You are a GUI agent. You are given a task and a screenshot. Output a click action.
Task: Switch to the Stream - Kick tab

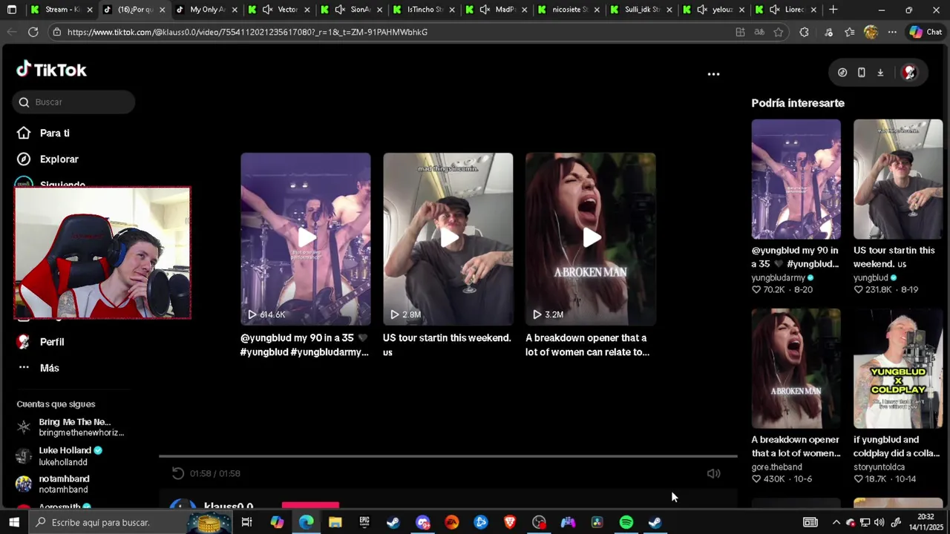tap(62, 10)
